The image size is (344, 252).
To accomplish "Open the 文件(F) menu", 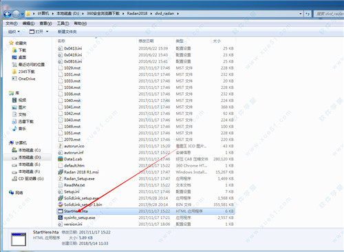I will (x=12, y=23).
